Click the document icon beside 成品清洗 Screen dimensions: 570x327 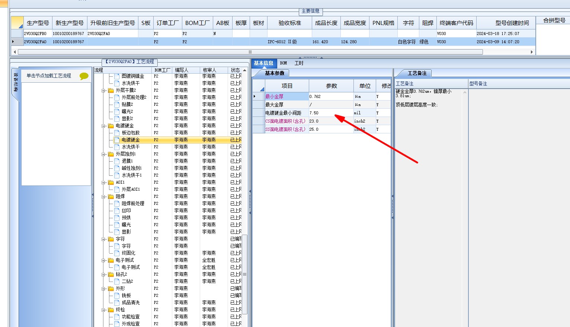(117, 302)
